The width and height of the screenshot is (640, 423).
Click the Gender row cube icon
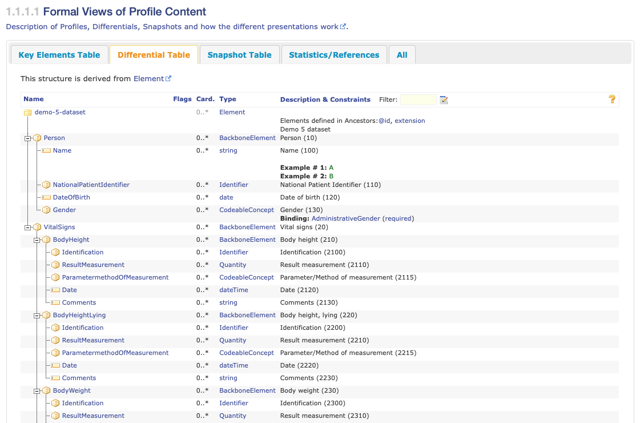click(46, 210)
